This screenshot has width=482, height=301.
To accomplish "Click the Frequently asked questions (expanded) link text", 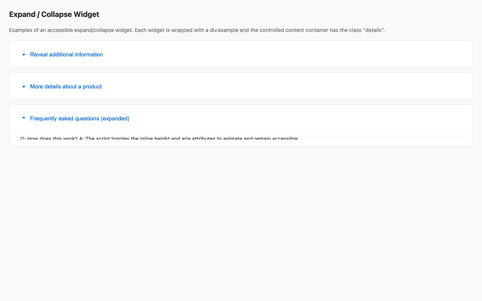I will [79, 118].
